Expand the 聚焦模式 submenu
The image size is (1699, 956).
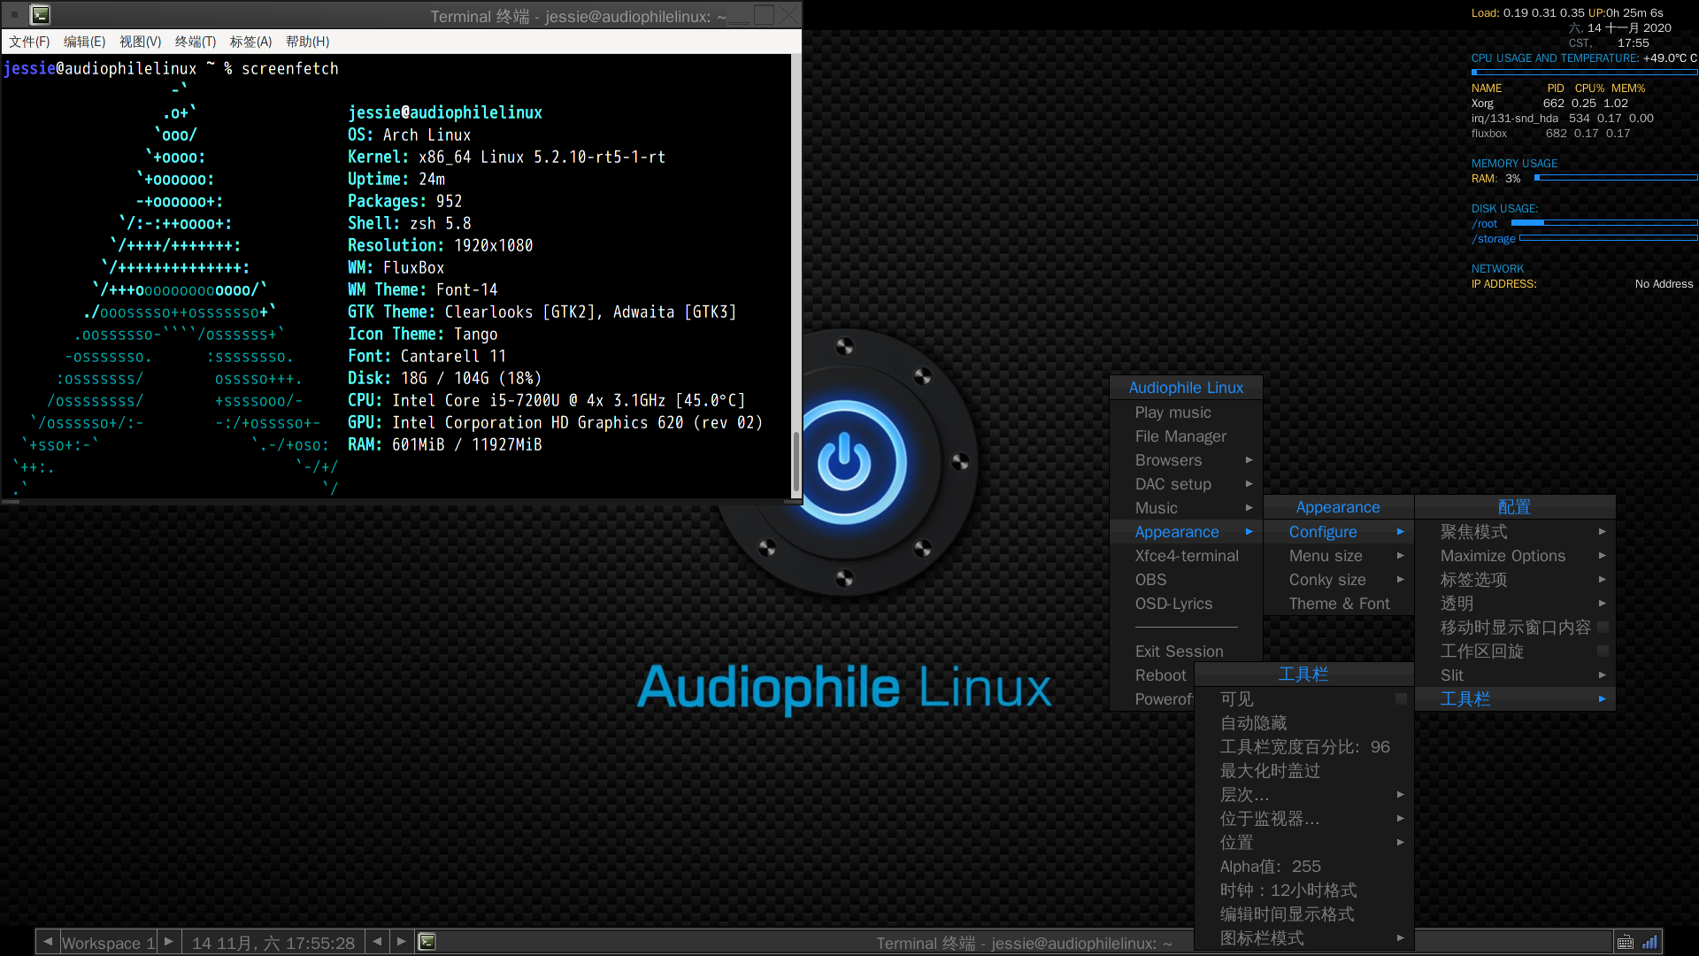coord(1515,532)
